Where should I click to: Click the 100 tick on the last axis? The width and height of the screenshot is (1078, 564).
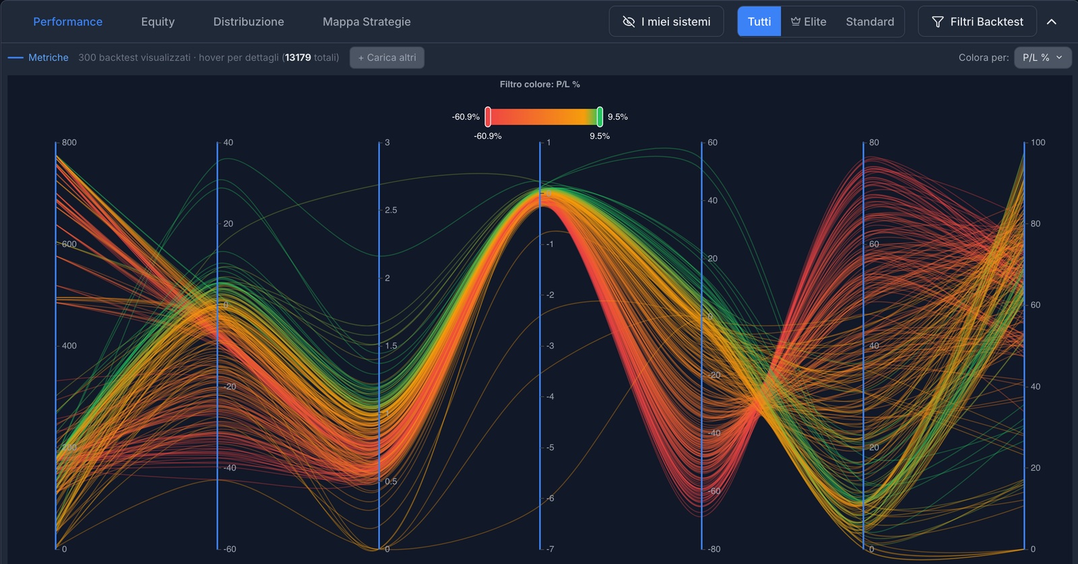(x=1038, y=142)
